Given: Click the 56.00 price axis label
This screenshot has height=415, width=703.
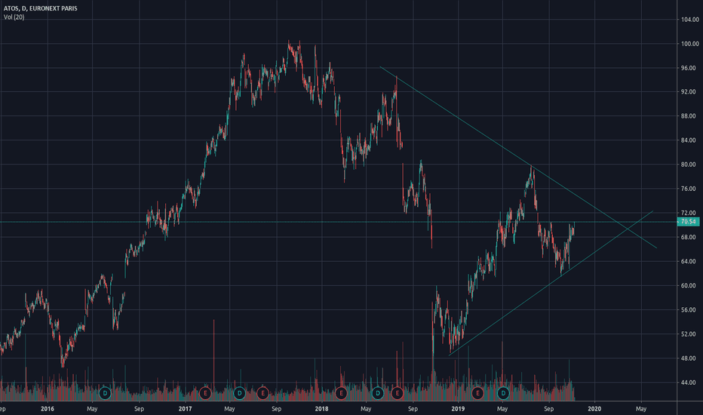Looking at the screenshot, I should (x=689, y=310).
